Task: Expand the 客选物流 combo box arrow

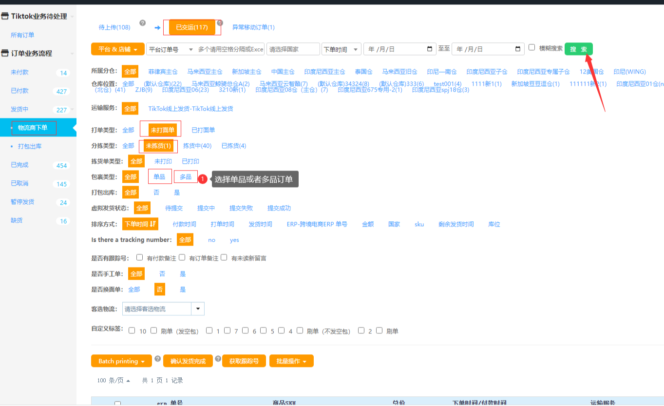Action: tap(198, 309)
